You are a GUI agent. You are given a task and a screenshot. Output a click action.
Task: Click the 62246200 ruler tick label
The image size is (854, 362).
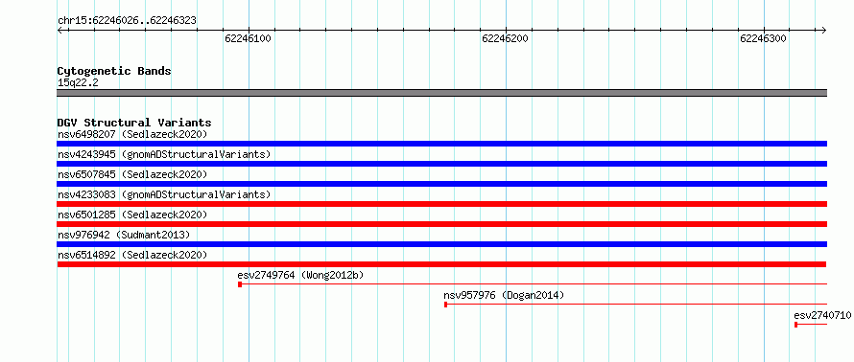[x=505, y=38]
